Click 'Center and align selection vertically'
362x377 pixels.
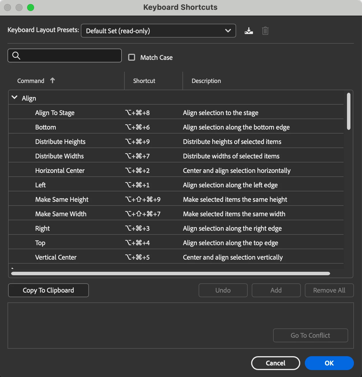[x=233, y=257]
